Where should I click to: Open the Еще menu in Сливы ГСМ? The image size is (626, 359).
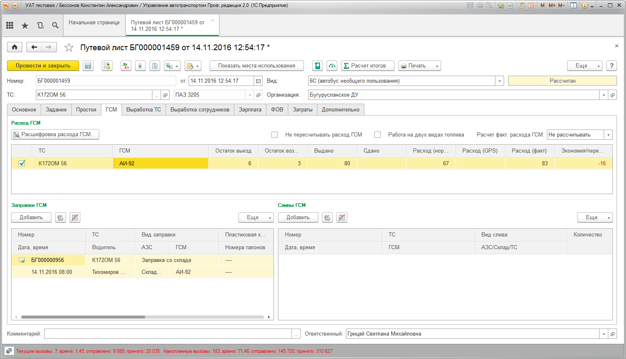595,218
